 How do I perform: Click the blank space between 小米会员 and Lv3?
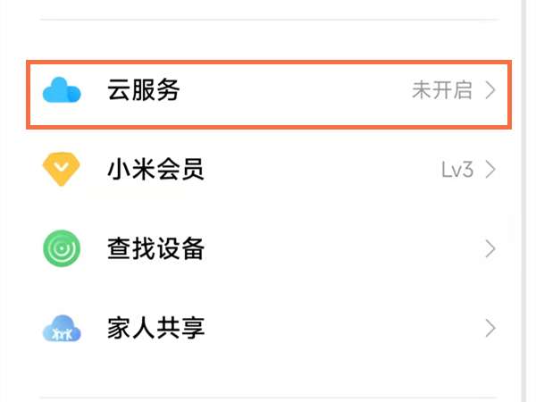point(322,170)
